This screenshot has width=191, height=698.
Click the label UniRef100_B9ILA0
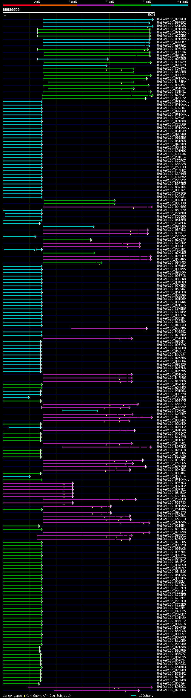(x=171, y=430)
